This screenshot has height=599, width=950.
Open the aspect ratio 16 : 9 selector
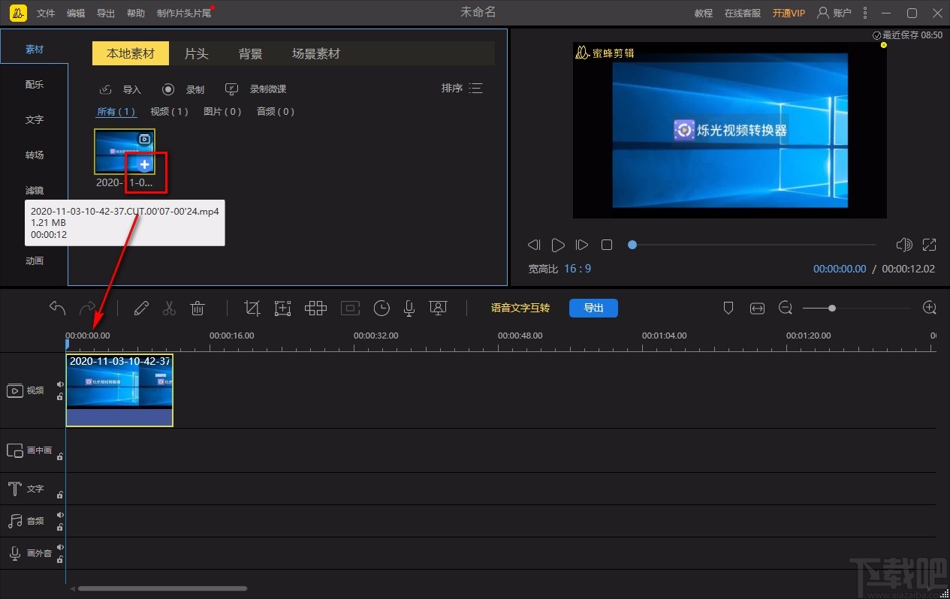[578, 269]
